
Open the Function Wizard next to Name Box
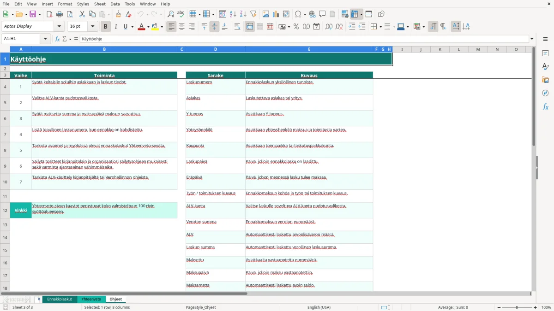[x=57, y=39]
